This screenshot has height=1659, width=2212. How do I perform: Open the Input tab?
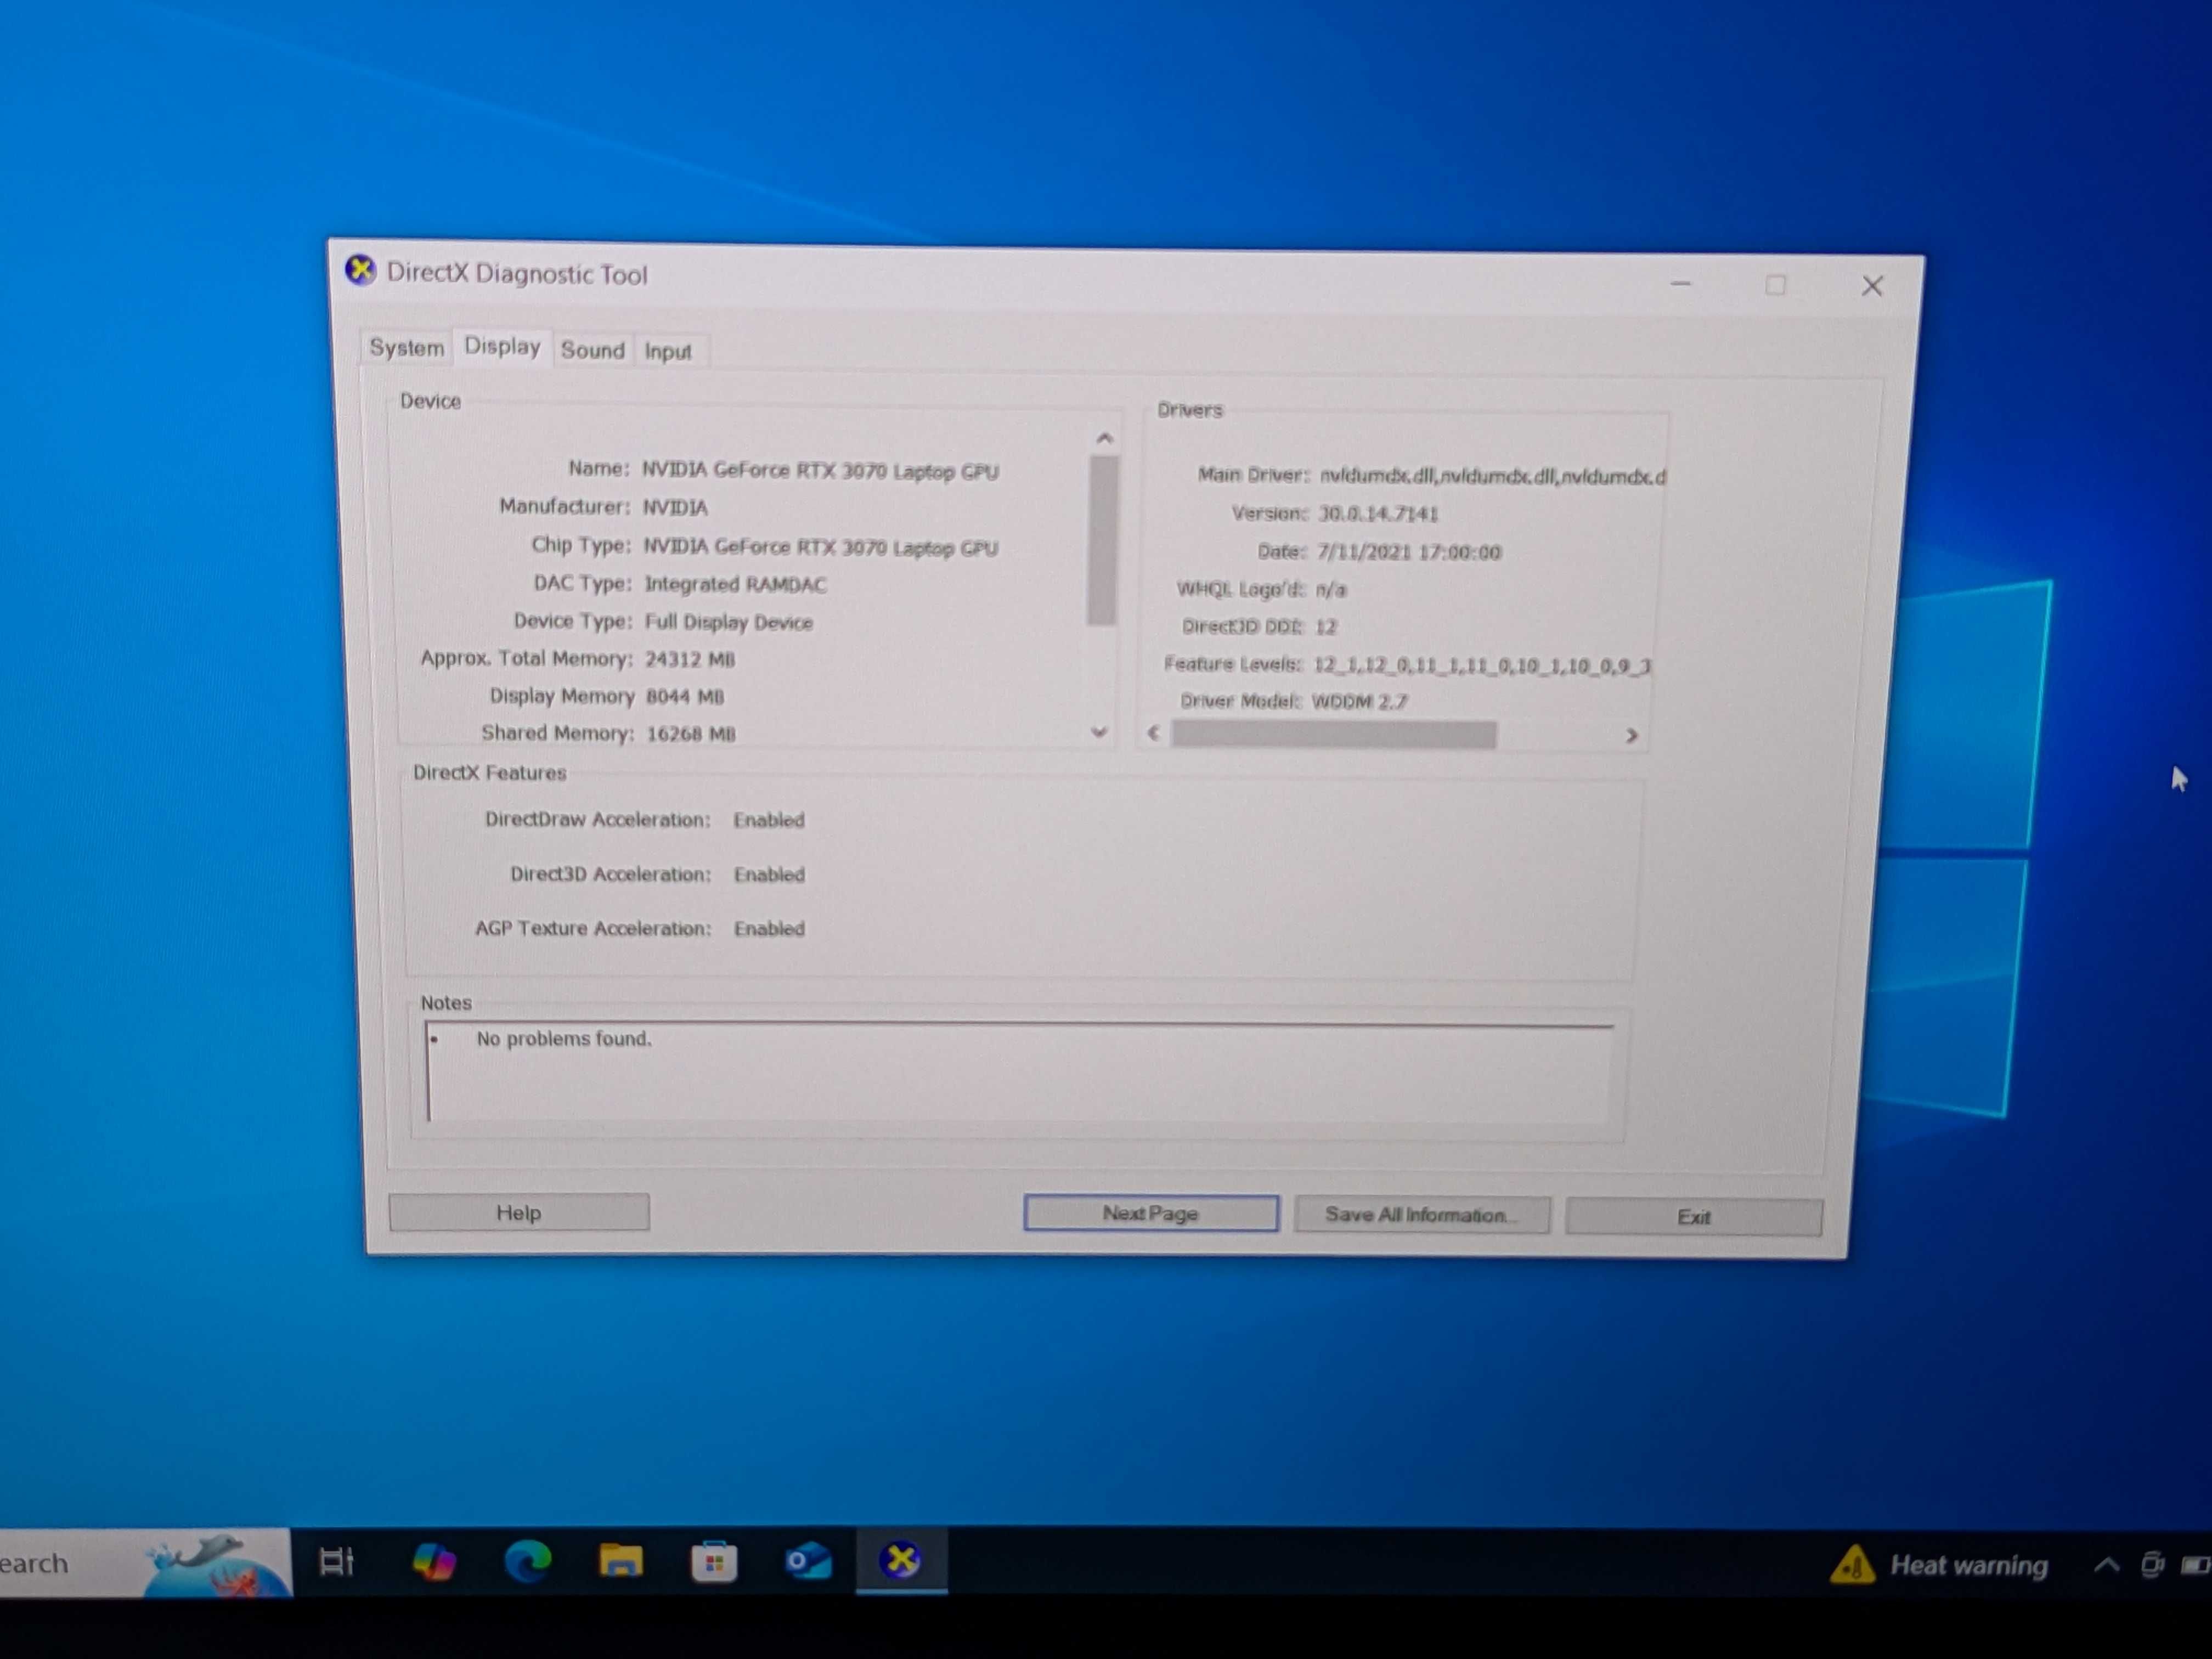[x=668, y=351]
